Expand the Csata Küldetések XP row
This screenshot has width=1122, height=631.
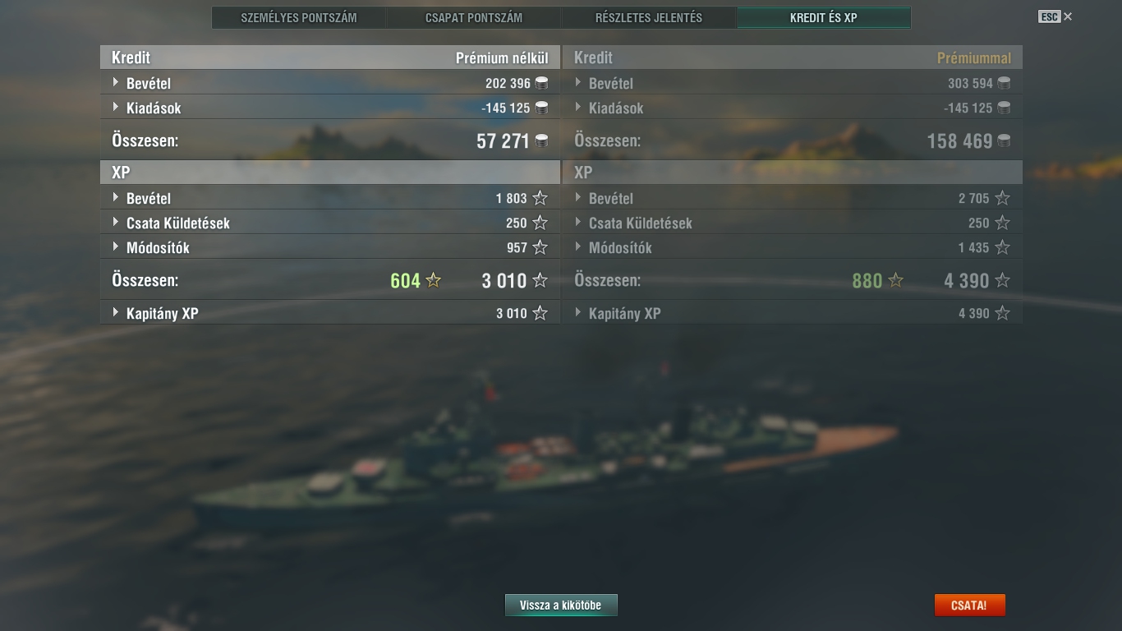(x=330, y=223)
